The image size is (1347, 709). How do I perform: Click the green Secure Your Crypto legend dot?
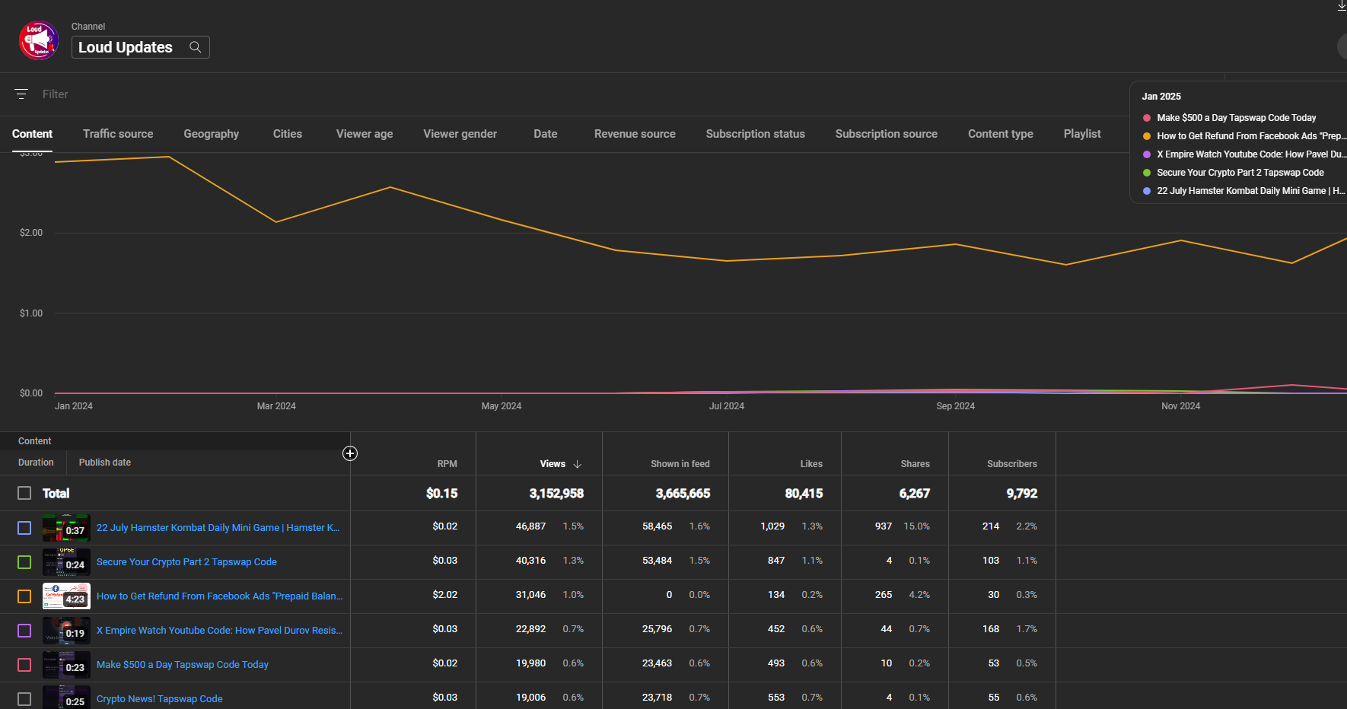point(1147,173)
